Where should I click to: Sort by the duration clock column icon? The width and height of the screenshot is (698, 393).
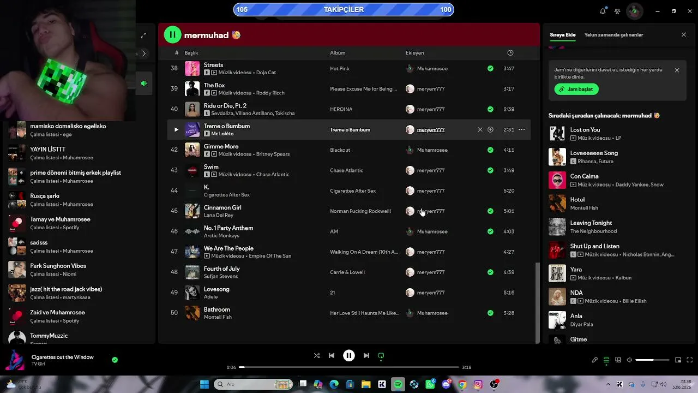pyautogui.click(x=510, y=53)
